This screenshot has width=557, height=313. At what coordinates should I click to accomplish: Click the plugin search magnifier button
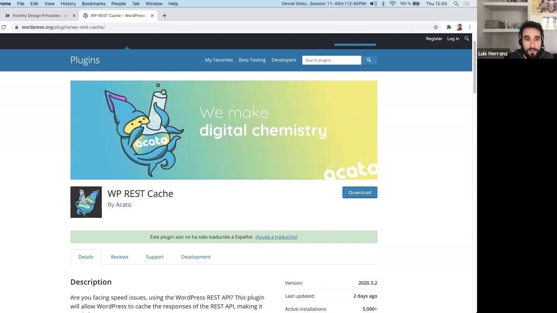tap(369, 60)
